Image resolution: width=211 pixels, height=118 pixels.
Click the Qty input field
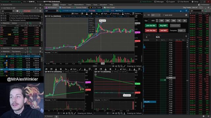(152, 21)
